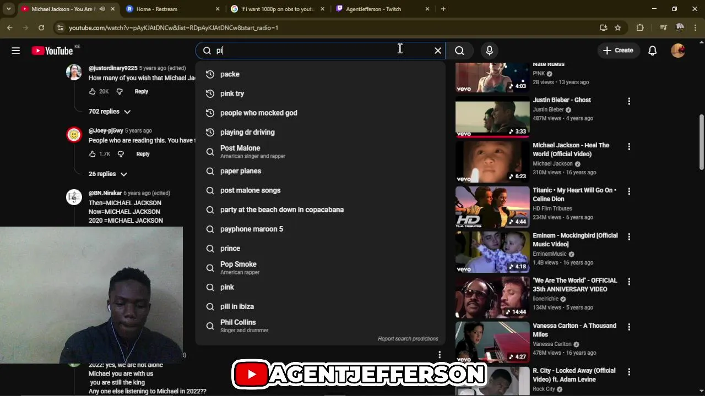The height and width of the screenshot is (396, 705).
Task: Open options for Titanic My Heart Will Go On
Action: pyautogui.click(x=629, y=191)
